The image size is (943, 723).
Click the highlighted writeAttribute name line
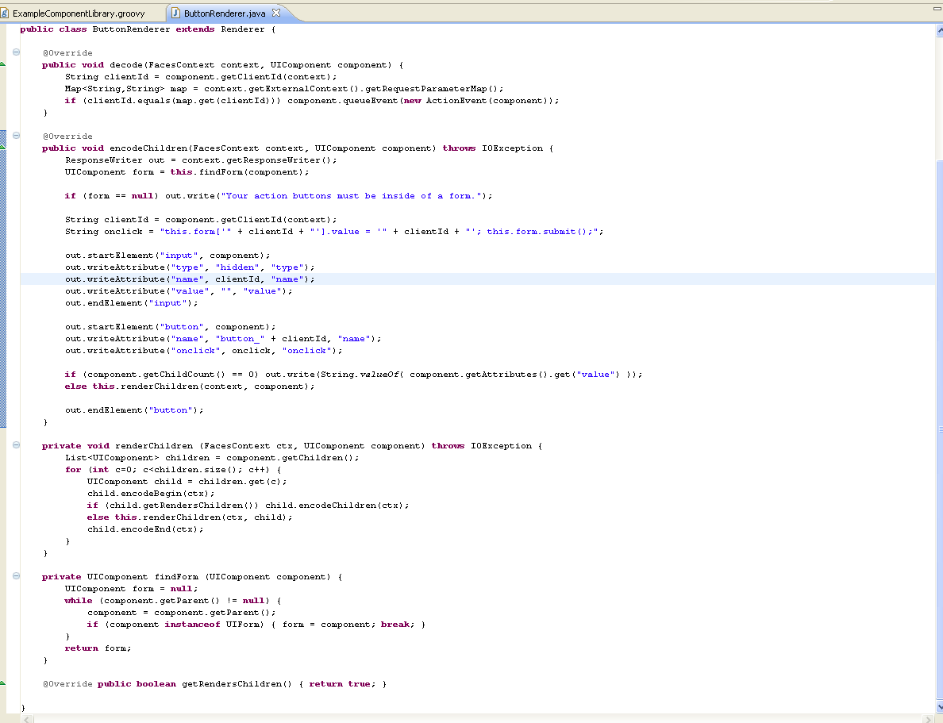[190, 279]
